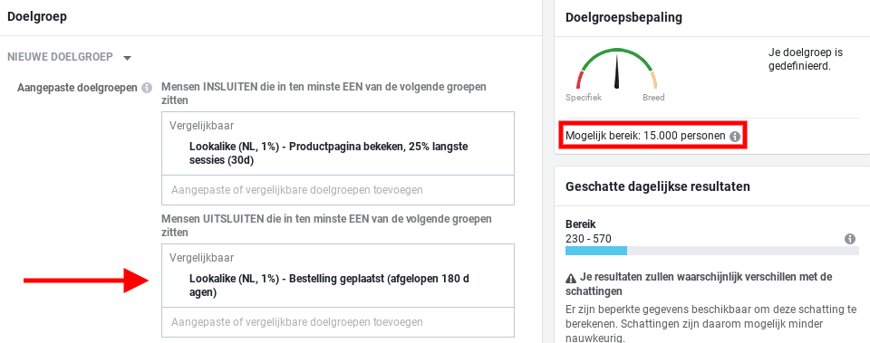Image resolution: width=870 pixels, height=343 pixels.
Task: Click the Mogelijk bereik 15.000 personen text
Action: tap(645, 136)
